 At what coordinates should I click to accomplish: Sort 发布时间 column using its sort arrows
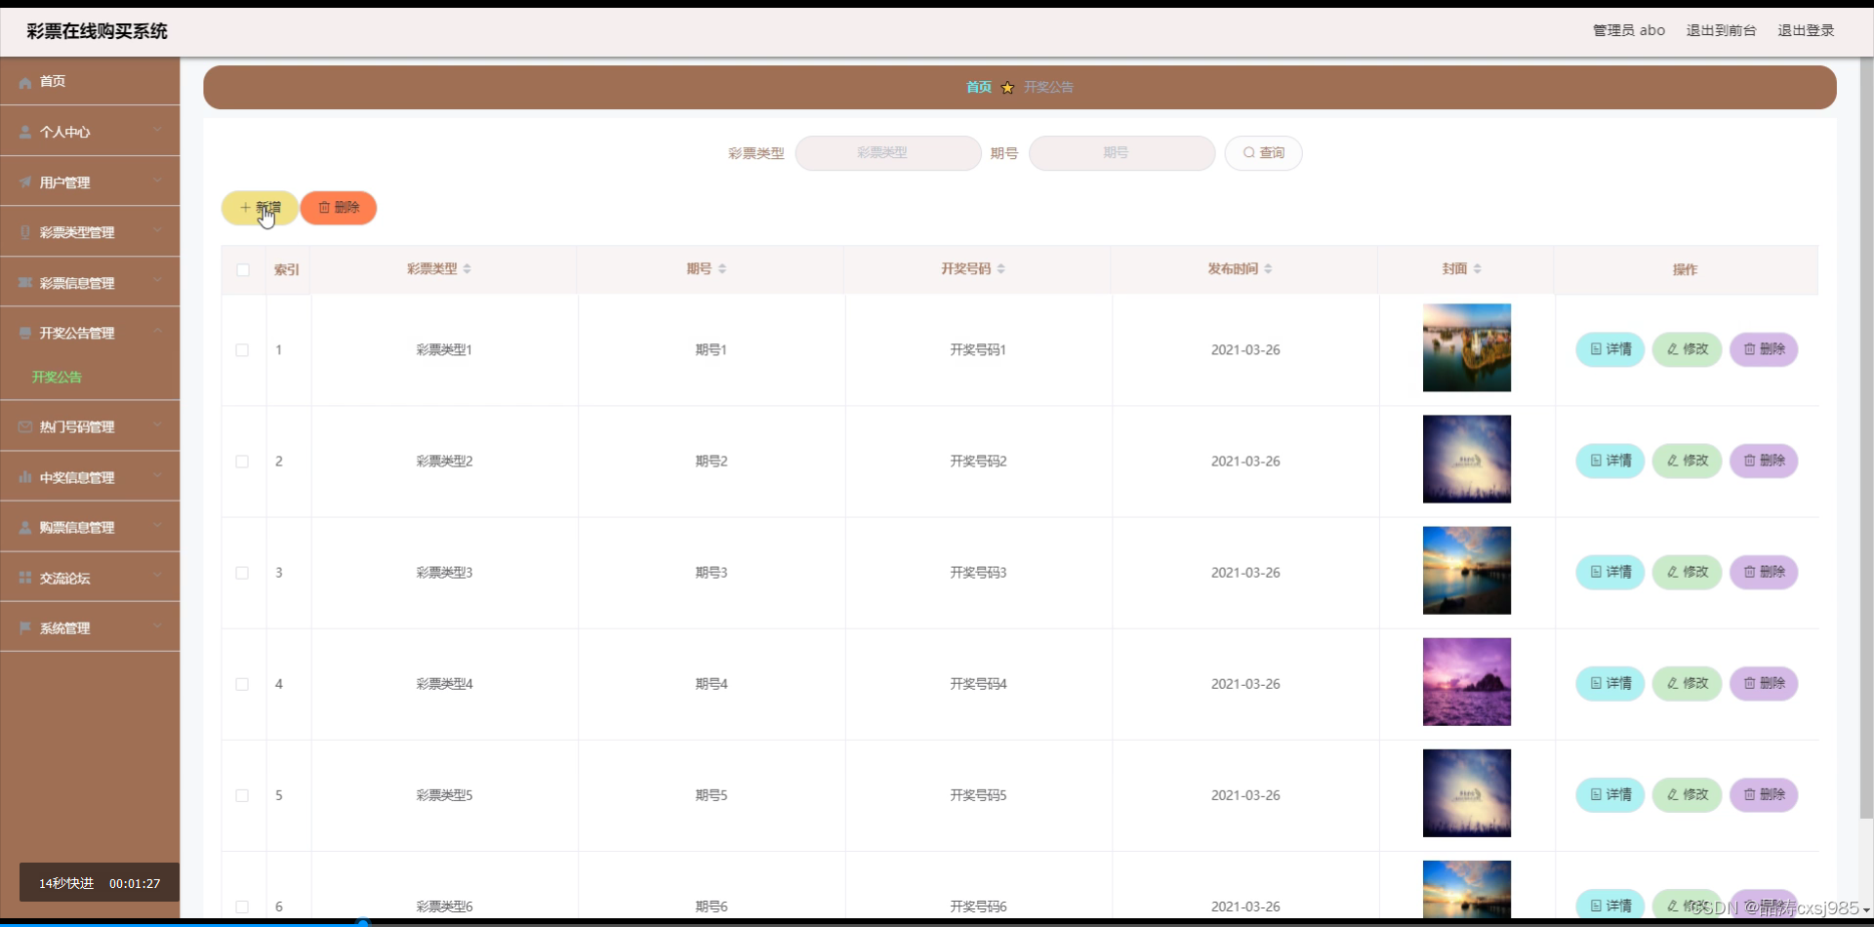tap(1268, 269)
